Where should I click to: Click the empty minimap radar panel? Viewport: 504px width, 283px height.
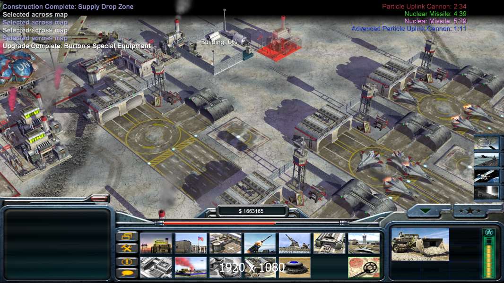[x=57, y=244]
